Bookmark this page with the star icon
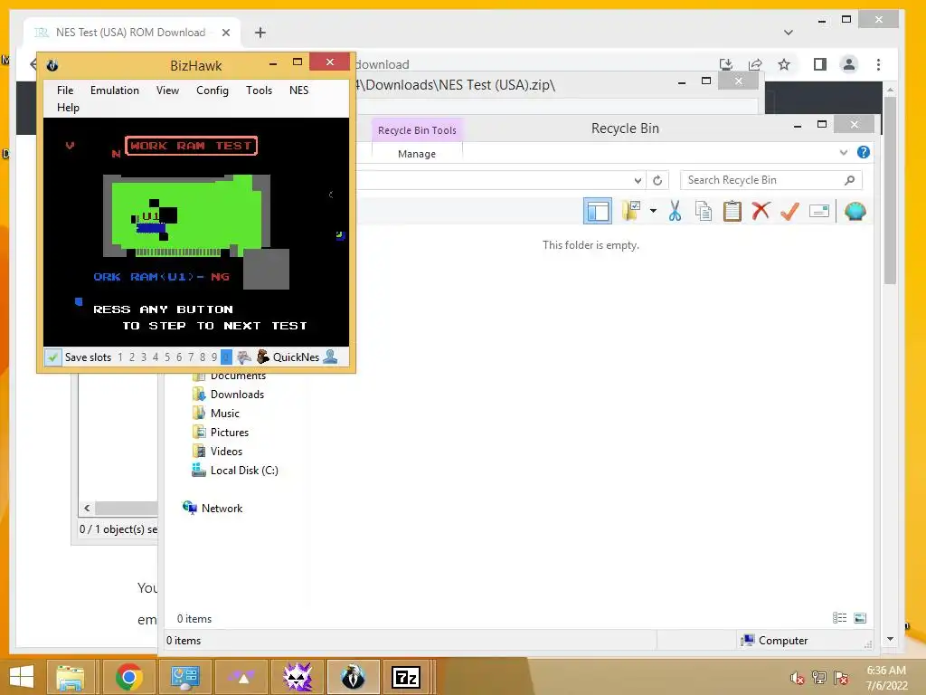 click(784, 64)
